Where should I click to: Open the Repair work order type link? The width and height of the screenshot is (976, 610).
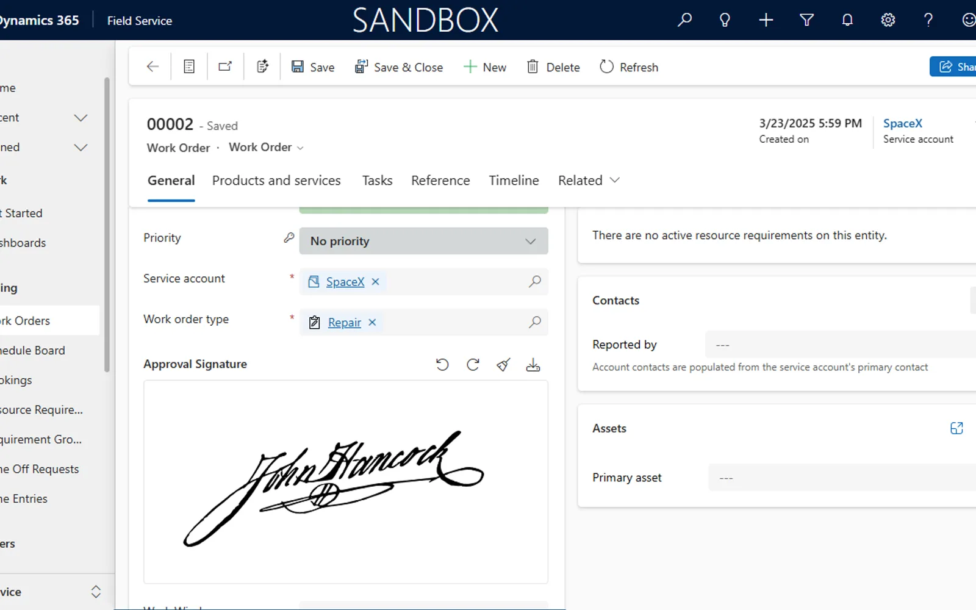344,322
